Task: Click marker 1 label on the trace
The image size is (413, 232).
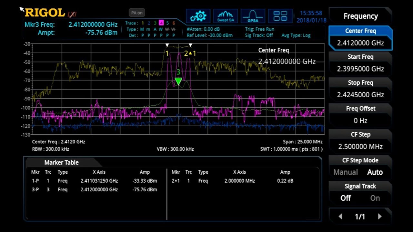Action: pyautogui.click(x=167, y=53)
